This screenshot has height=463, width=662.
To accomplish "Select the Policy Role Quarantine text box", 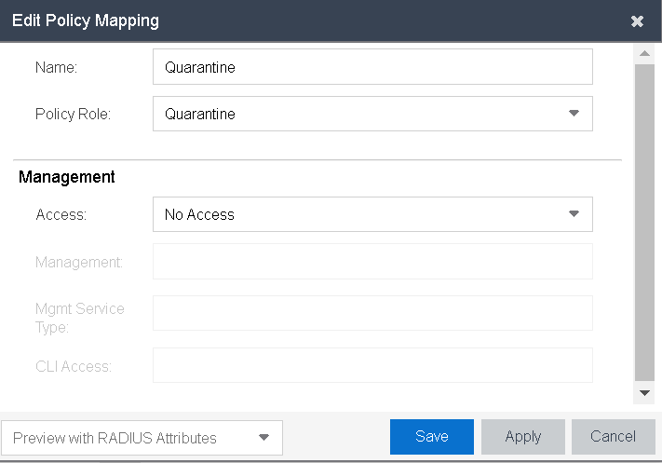I will [354, 114].
